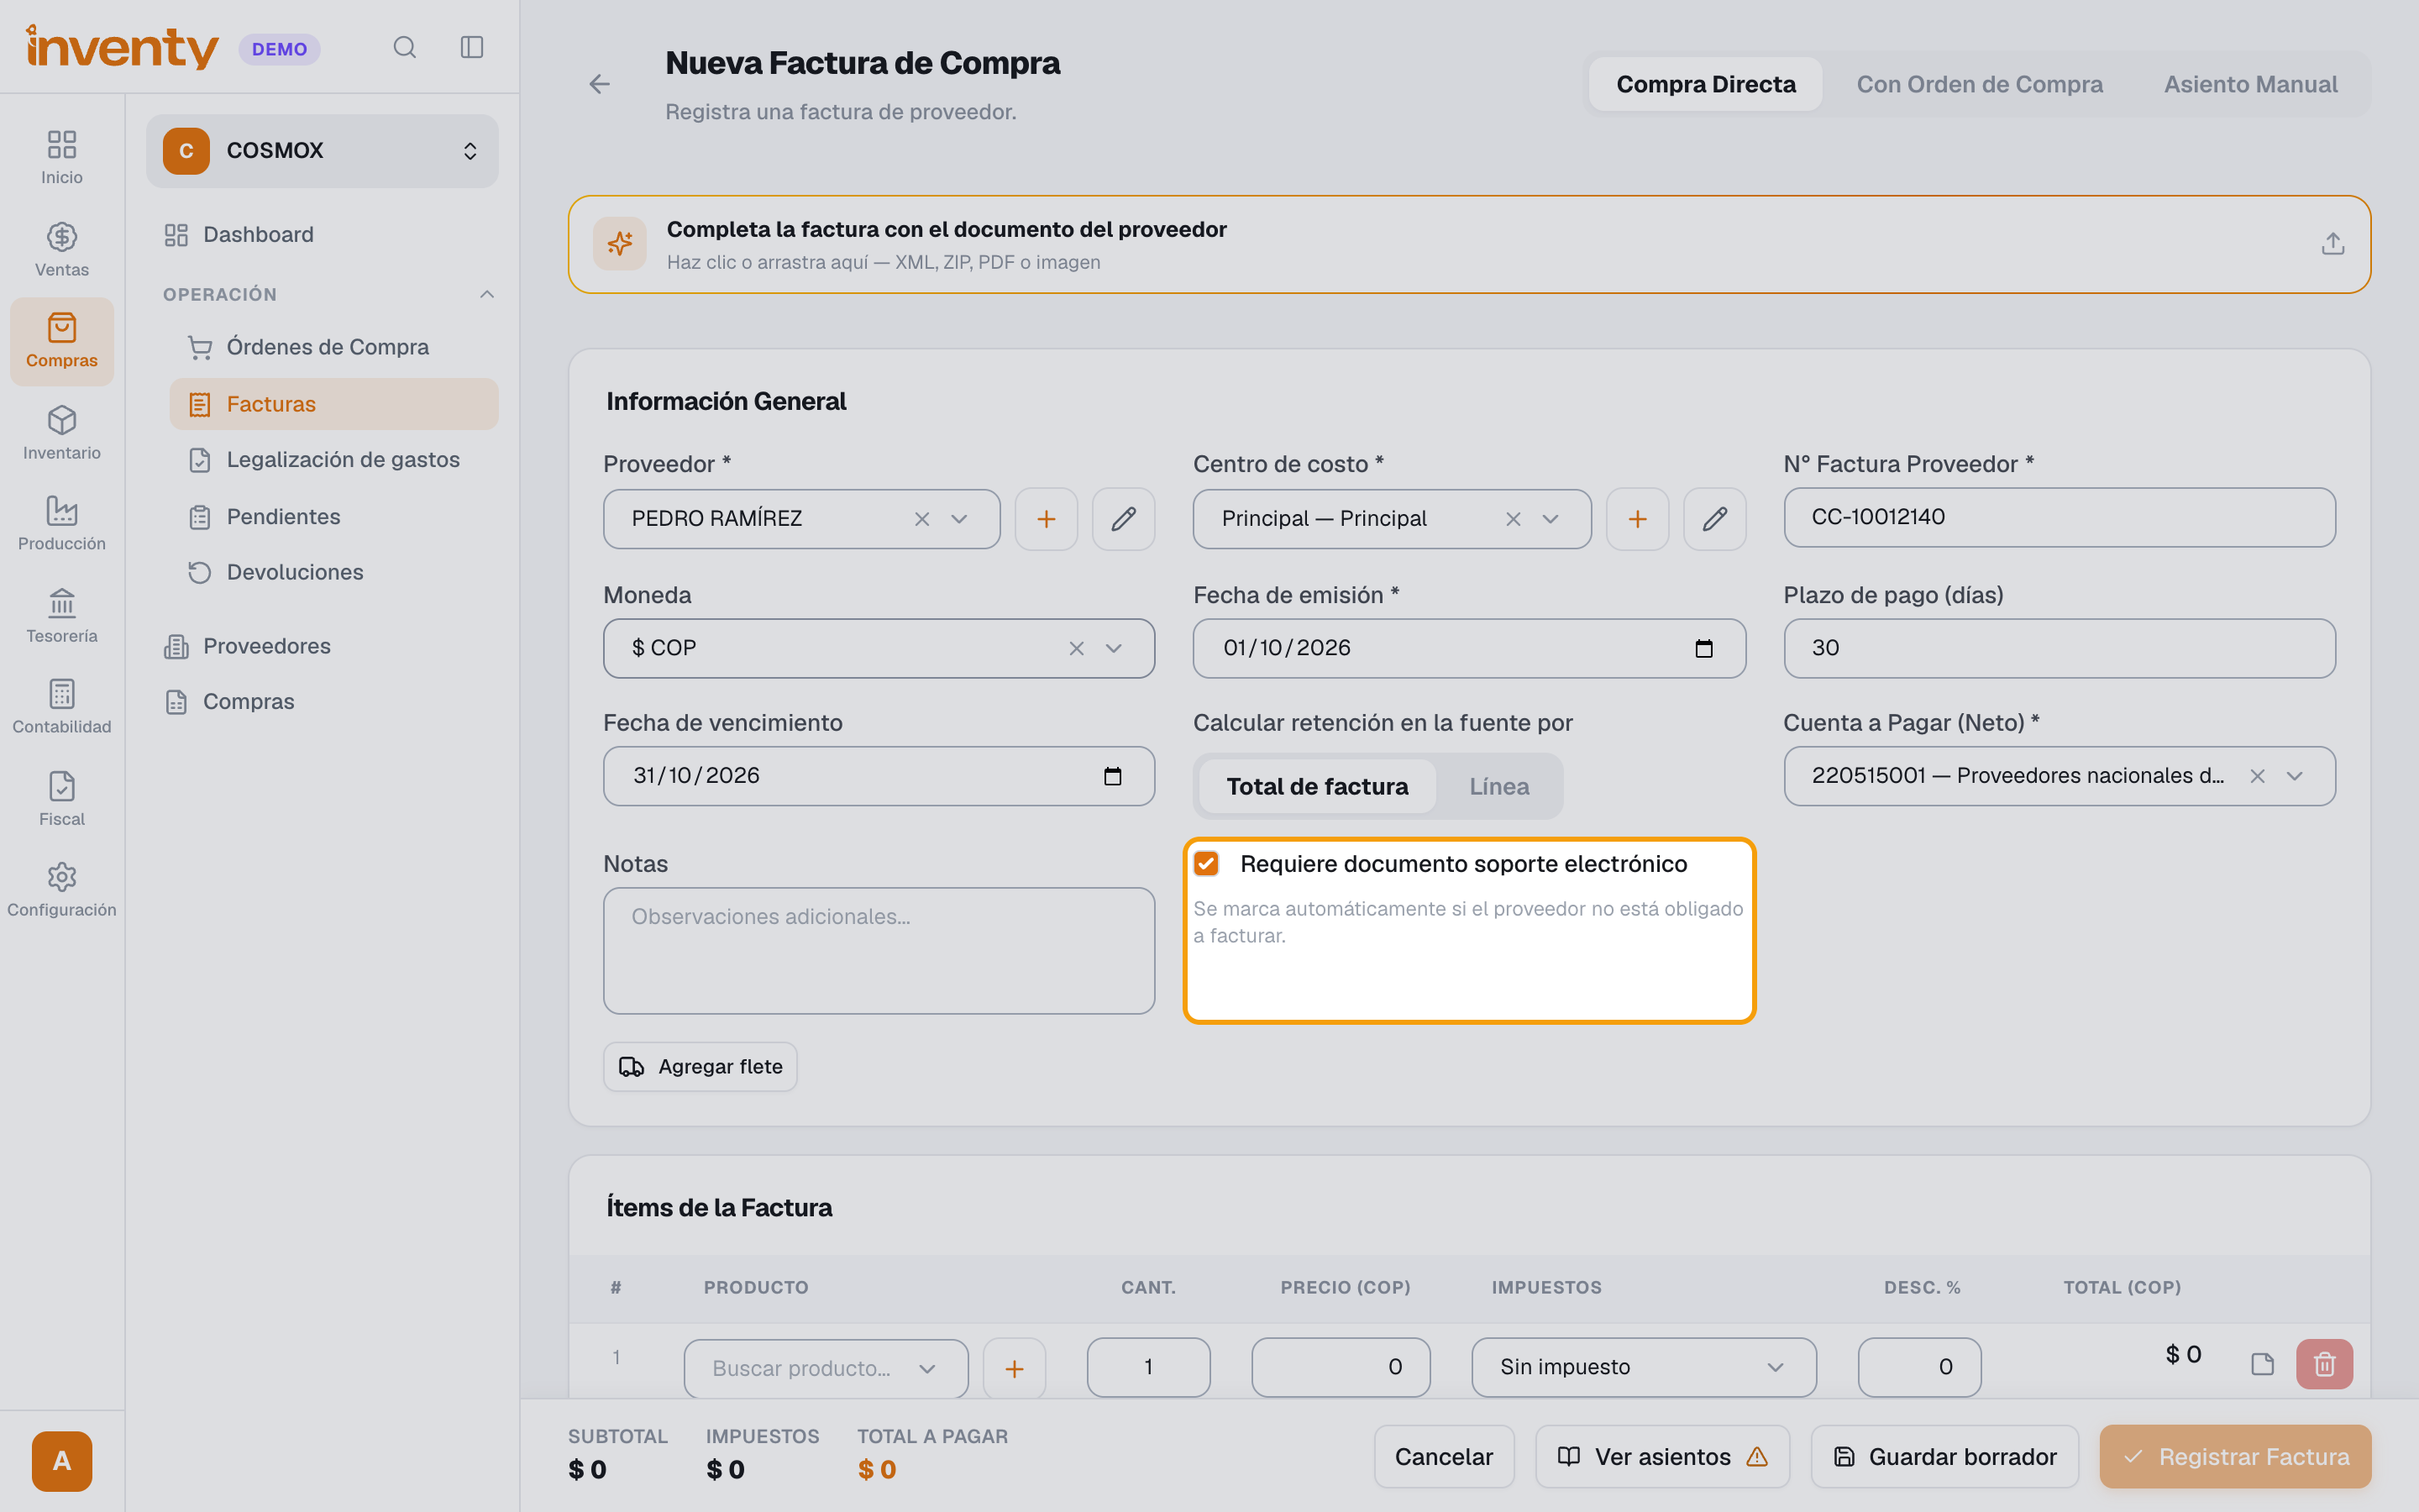Switch to Compra Directa tab
Screen dimensions: 2419x1512
[x=1706, y=84]
